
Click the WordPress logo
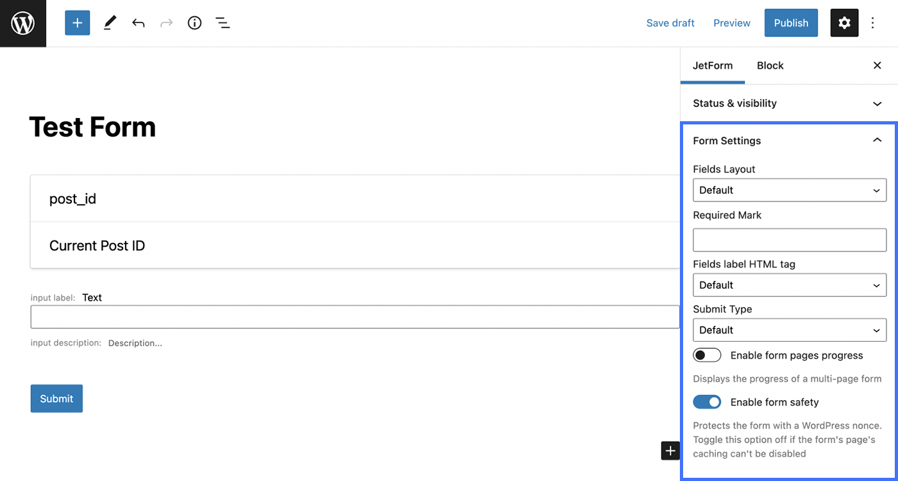[x=23, y=23]
